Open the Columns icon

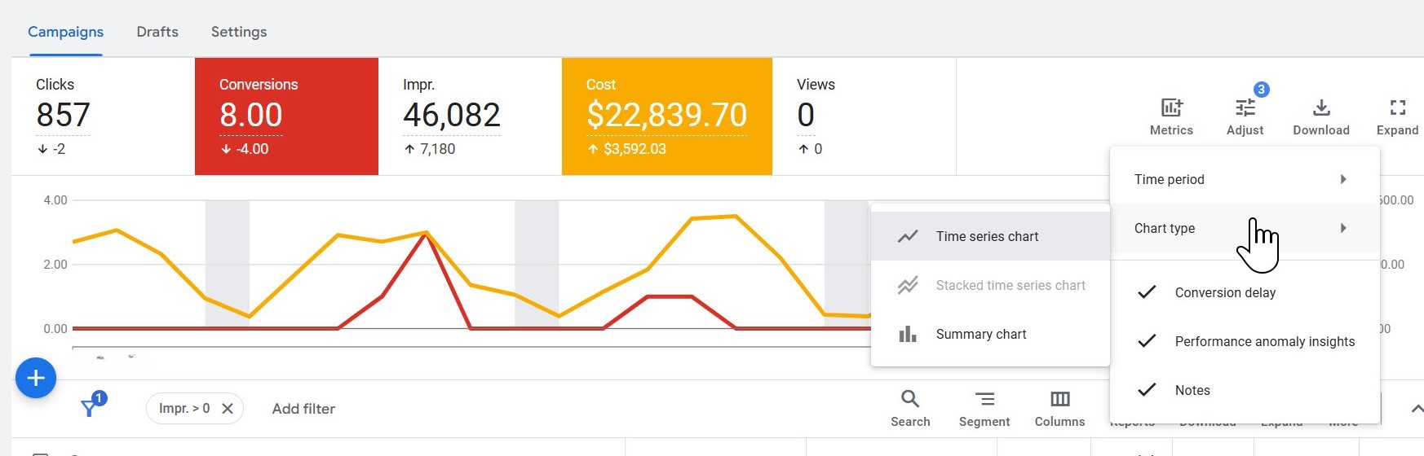click(1059, 399)
